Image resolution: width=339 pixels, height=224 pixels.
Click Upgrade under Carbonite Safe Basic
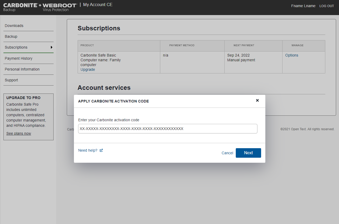[88, 69]
